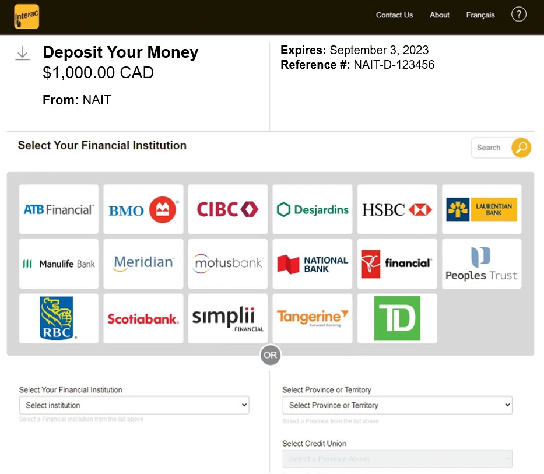Image resolution: width=544 pixels, height=474 pixels.
Task: Open the Select institution dropdown
Action: (134, 405)
